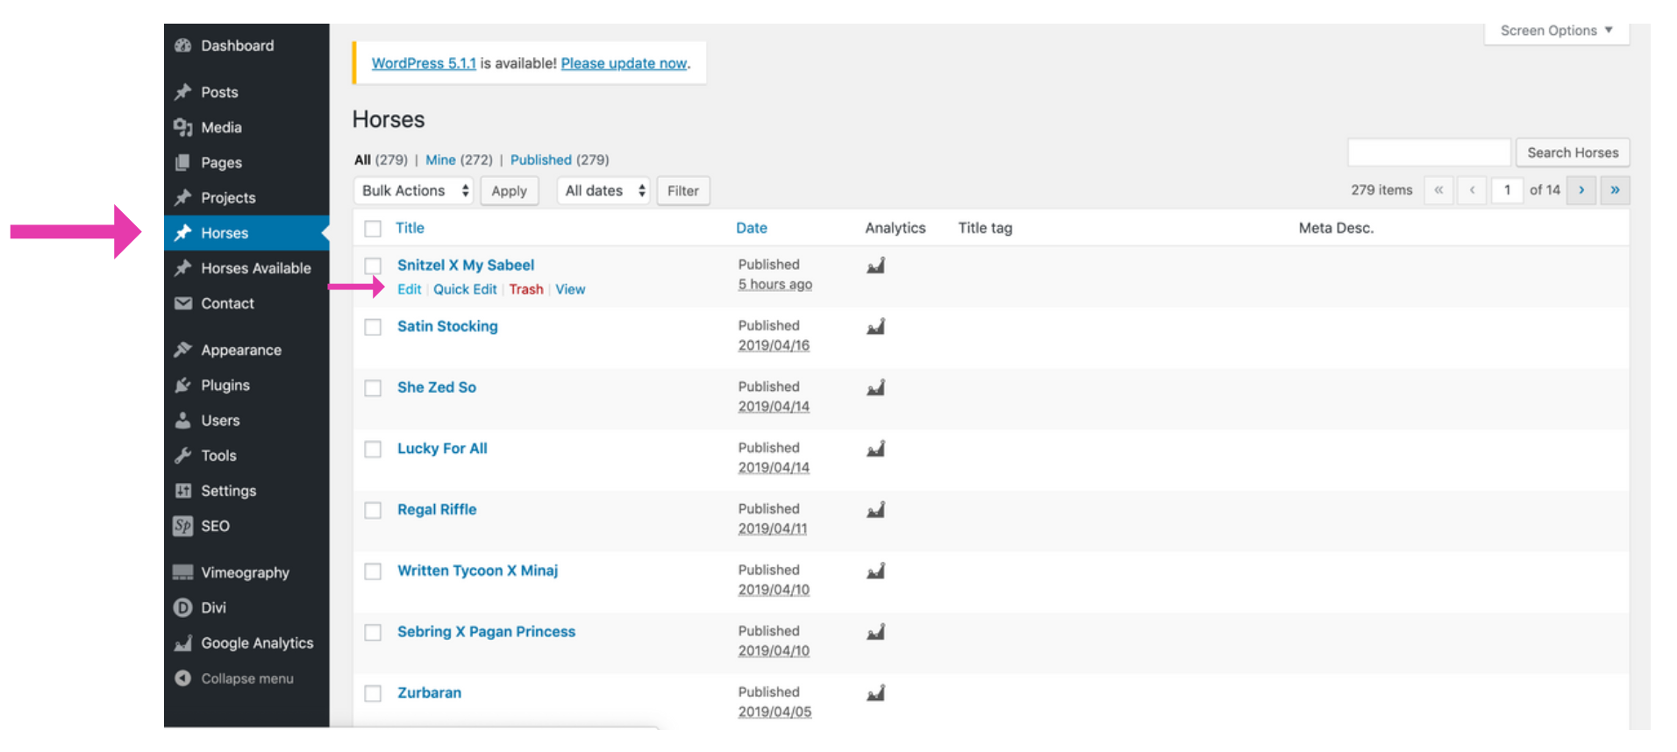Expand the All dates filter dropdown
Screen dimensions: 1677x752
click(603, 191)
